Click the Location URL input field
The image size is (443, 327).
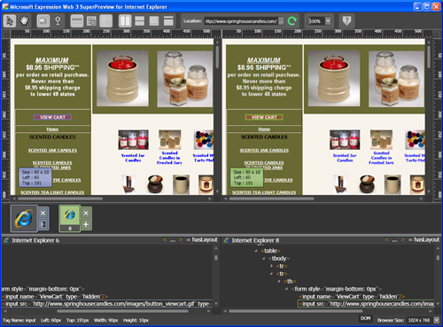[x=241, y=21]
